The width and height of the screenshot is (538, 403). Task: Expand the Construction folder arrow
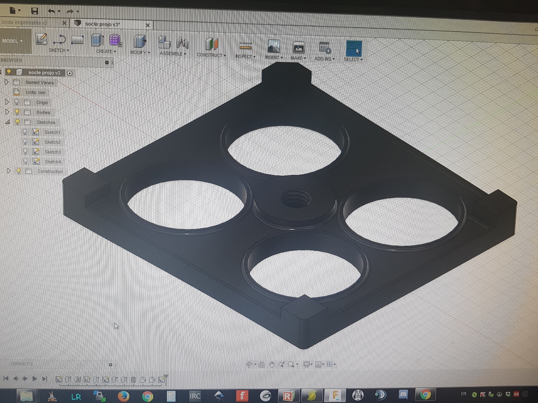tap(8, 171)
